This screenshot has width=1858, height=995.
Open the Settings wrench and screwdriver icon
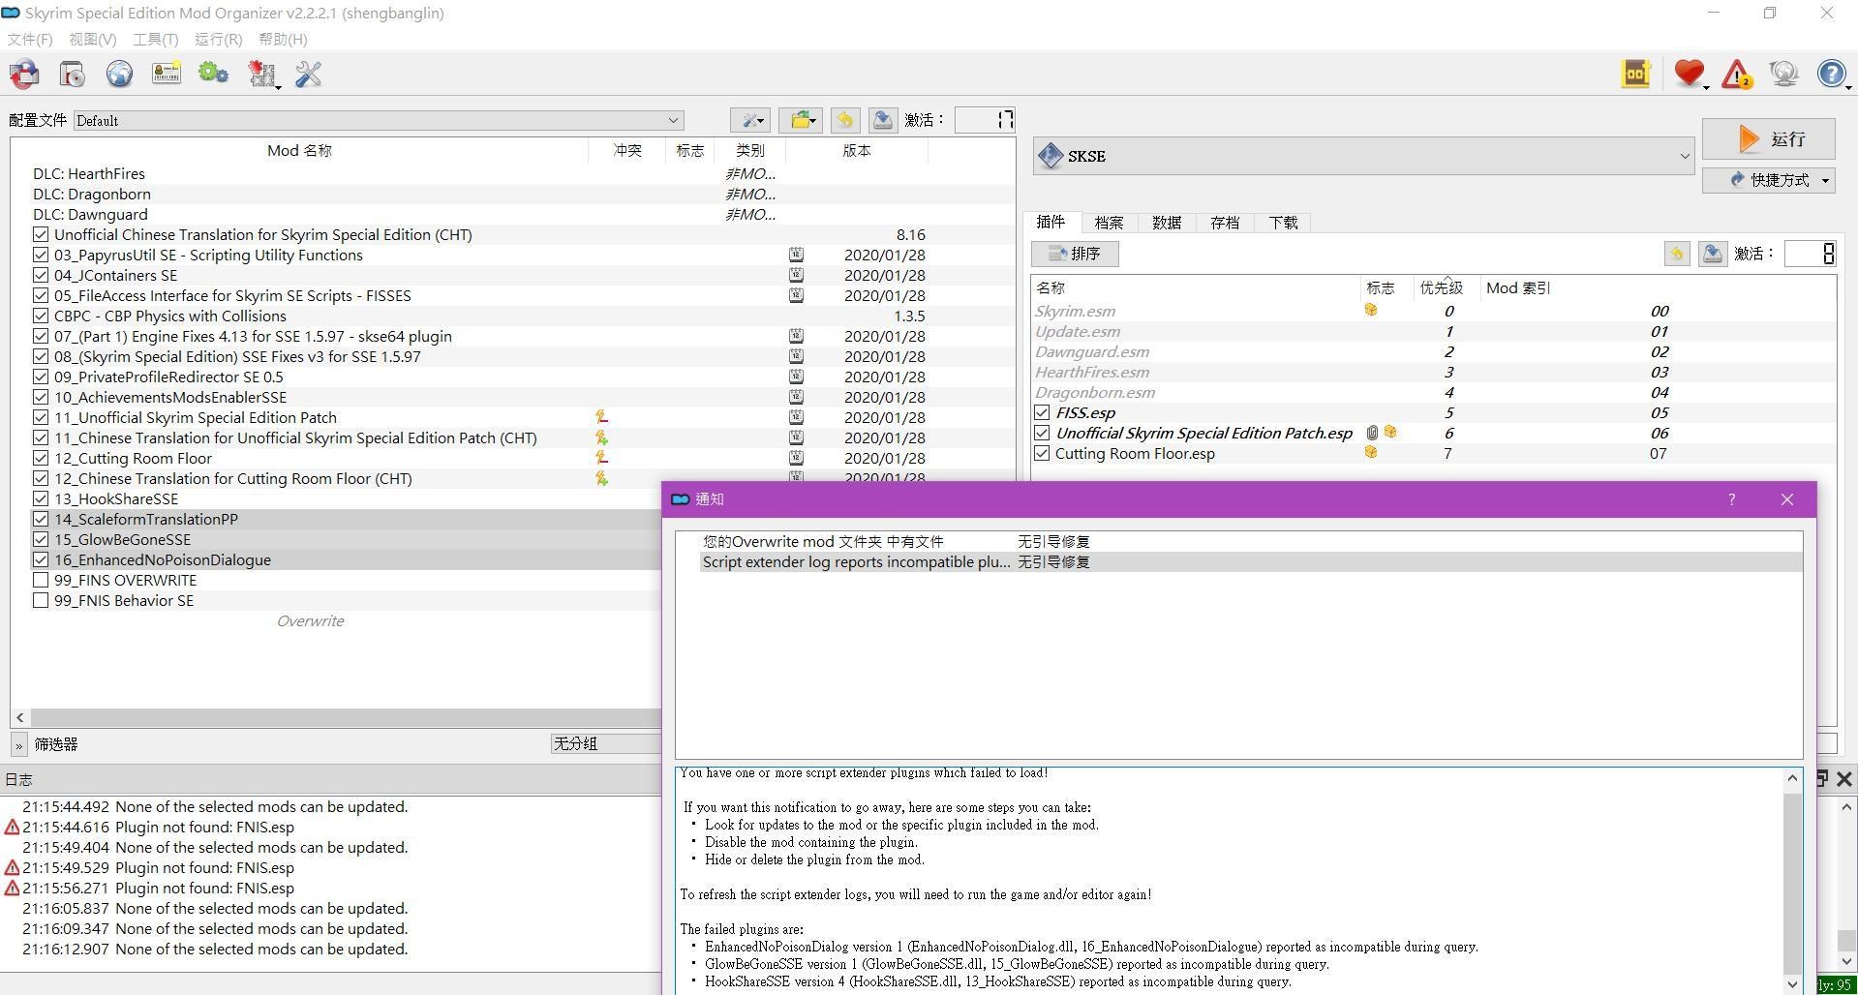(x=309, y=75)
